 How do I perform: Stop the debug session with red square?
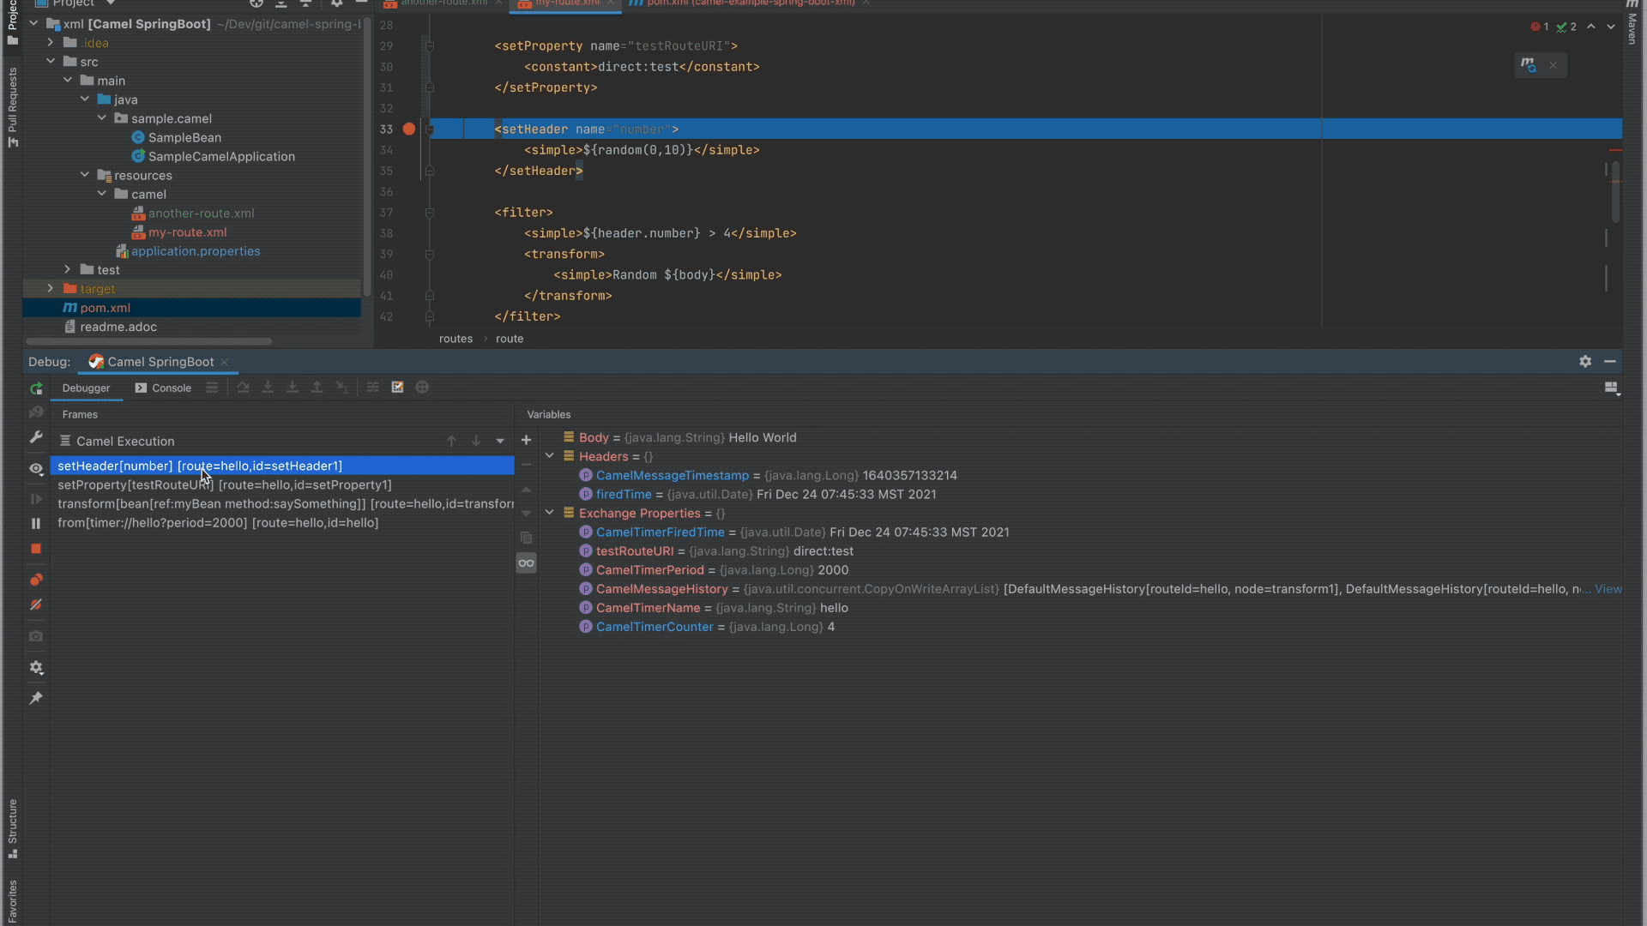click(36, 549)
